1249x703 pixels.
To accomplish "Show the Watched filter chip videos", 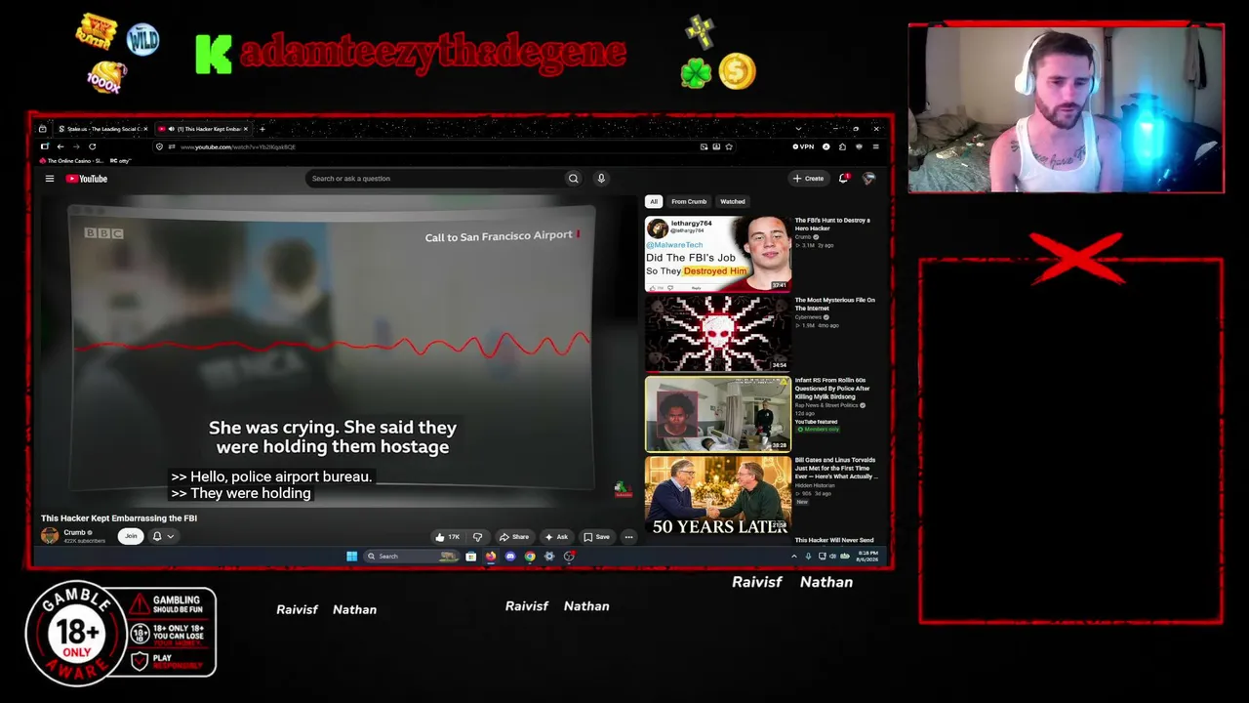I will pyautogui.click(x=733, y=201).
